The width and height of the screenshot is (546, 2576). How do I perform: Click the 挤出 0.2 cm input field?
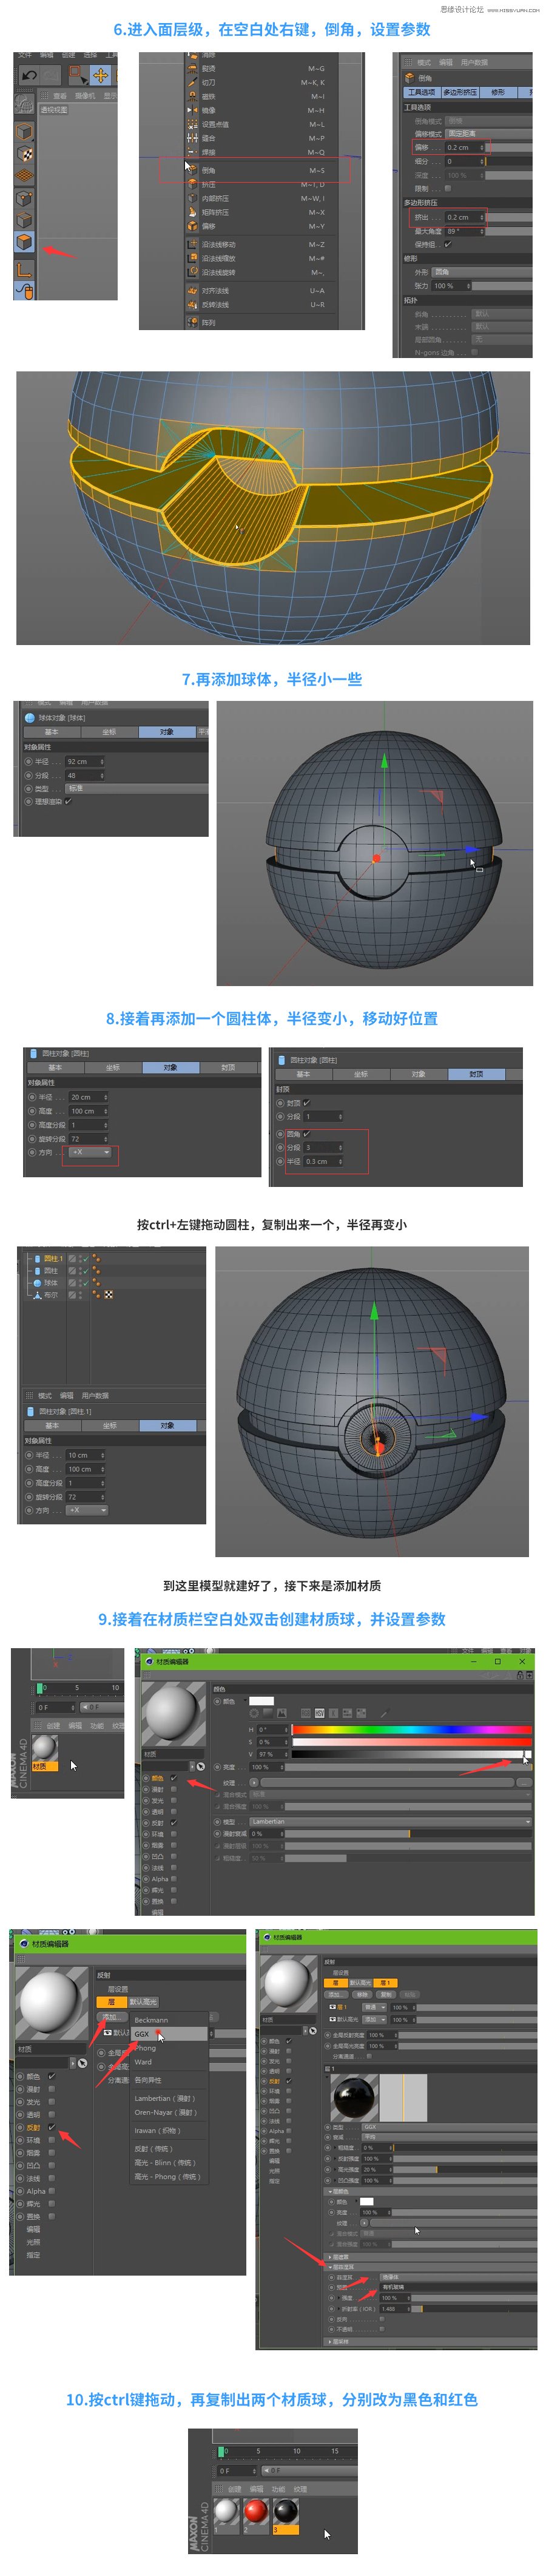point(465,217)
